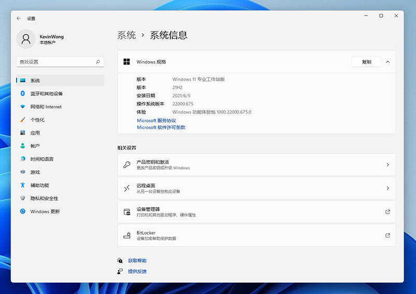This screenshot has height=294, width=416.
Task: Open BitLocker external link icon
Action: 387,235
